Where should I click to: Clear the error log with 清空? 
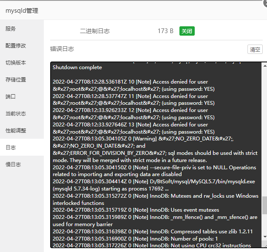click(x=255, y=49)
